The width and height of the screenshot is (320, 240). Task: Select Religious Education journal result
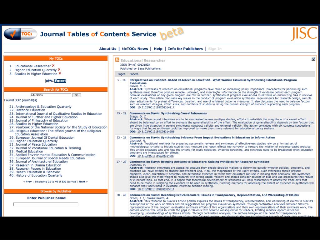pos(58,132)
